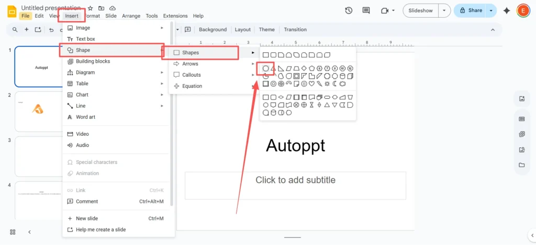Click the folder icon in right side panel
Viewport: 536px width, 245px height.
[x=522, y=165]
